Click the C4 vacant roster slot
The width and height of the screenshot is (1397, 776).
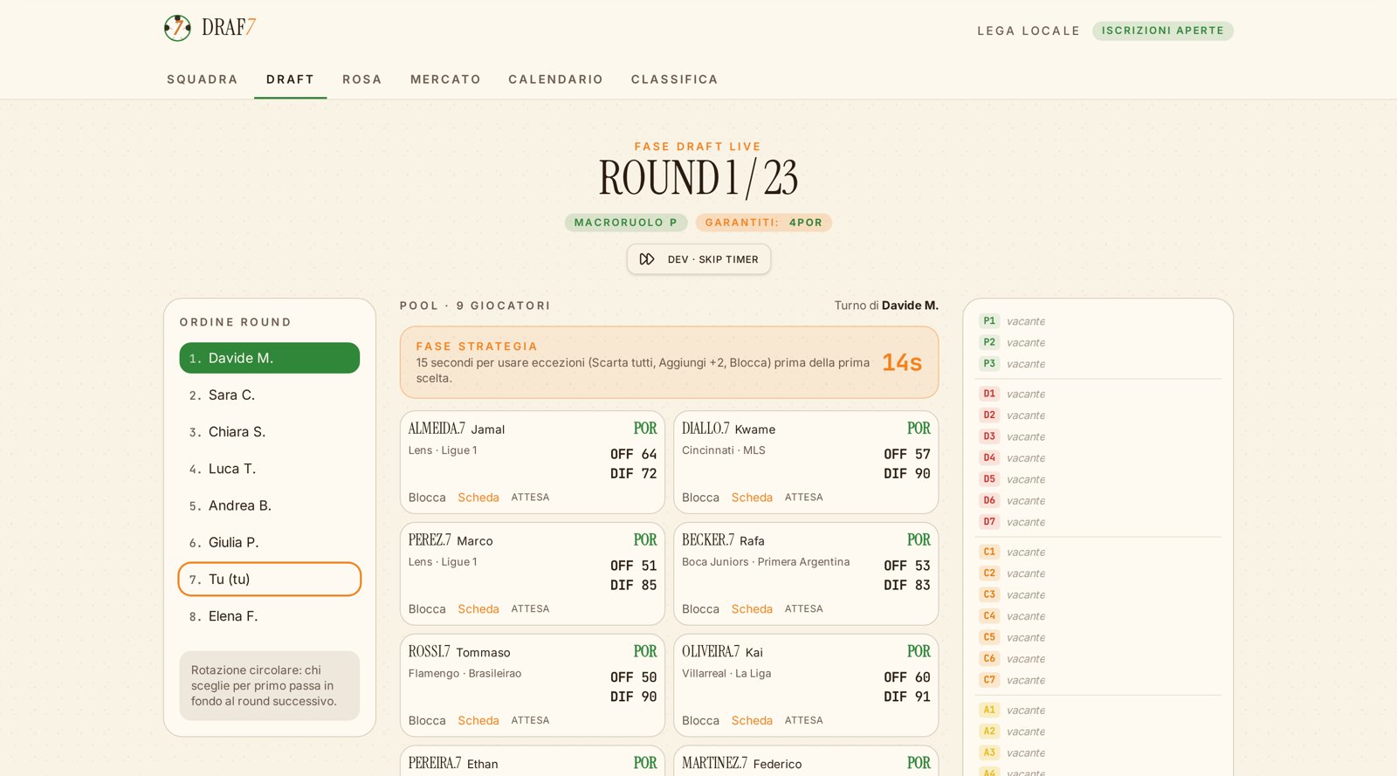(x=1098, y=616)
